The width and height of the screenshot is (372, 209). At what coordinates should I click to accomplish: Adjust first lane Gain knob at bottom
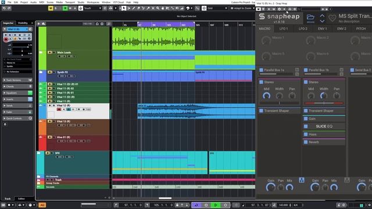[x=270, y=188]
